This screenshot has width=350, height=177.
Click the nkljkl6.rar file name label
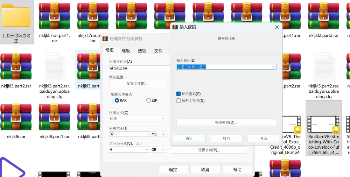16,137
